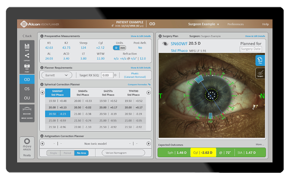Select SA25Tx Std Phaco column header
Viewport: 291px width, 180px height.
(108, 93)
